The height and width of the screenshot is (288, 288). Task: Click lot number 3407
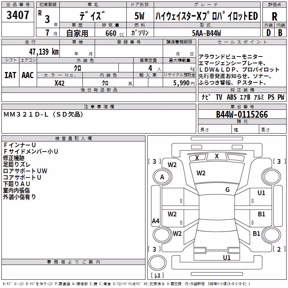pyautogui.click(x=18, y=15)
